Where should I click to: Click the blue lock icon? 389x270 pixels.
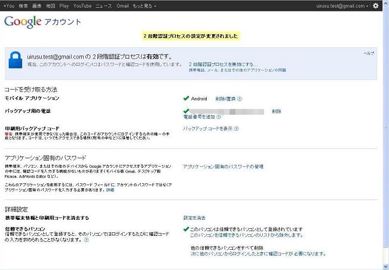[x=16, y=60]
